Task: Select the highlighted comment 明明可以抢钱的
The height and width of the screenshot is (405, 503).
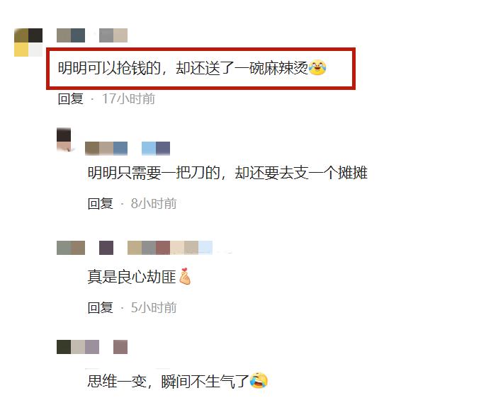Action: tap(200, 68)
